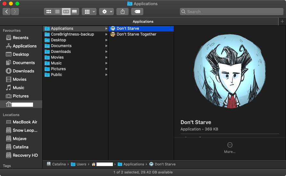The width and height of the screenshot is (286, 176).
Task: Select the Downloads folder in first column
Action: (x=75, y=52)
